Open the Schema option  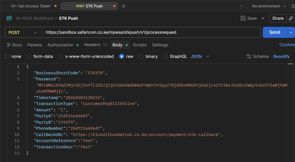tap(257, 57)
